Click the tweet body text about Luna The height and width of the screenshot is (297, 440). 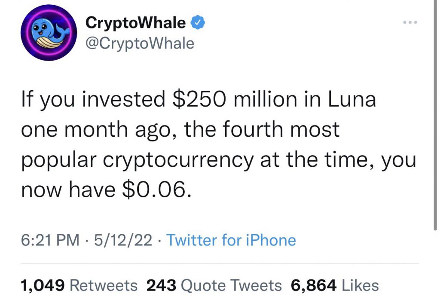pyautogui.click(x=218, y=144)
